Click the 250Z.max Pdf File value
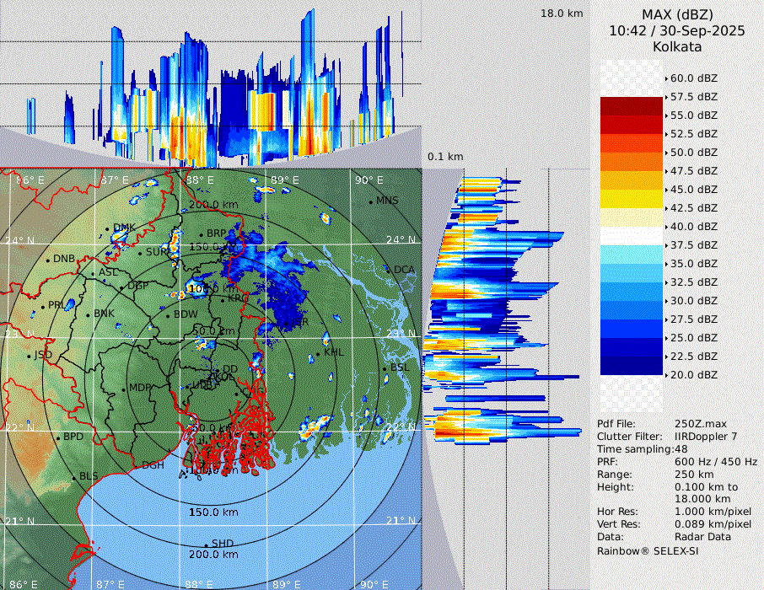764x590 pixels. (697, 424)
